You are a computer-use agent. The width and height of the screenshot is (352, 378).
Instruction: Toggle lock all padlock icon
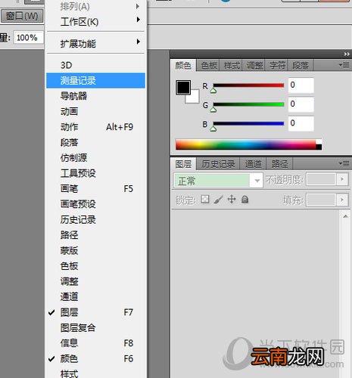point(245,200)
